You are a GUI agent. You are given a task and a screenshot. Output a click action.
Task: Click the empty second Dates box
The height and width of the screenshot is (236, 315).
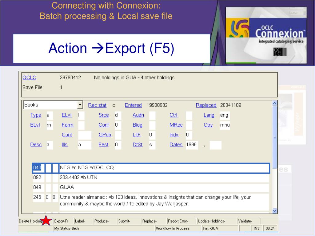(x=215, y=145)
